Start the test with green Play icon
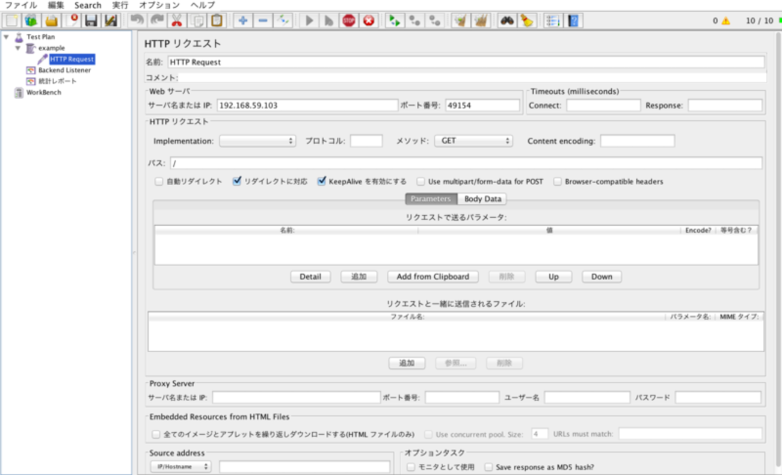This screenshot has width=782, height=475. click(309, 21)
